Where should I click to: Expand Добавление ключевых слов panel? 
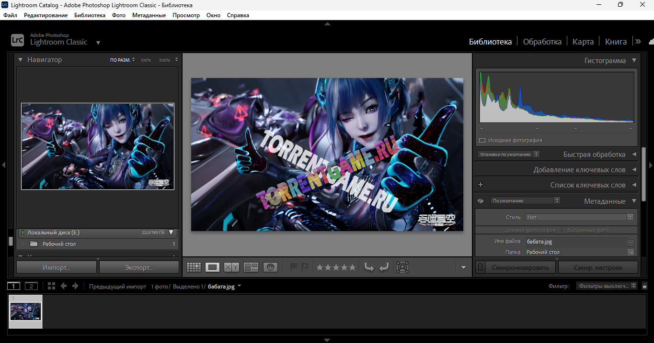634,170
